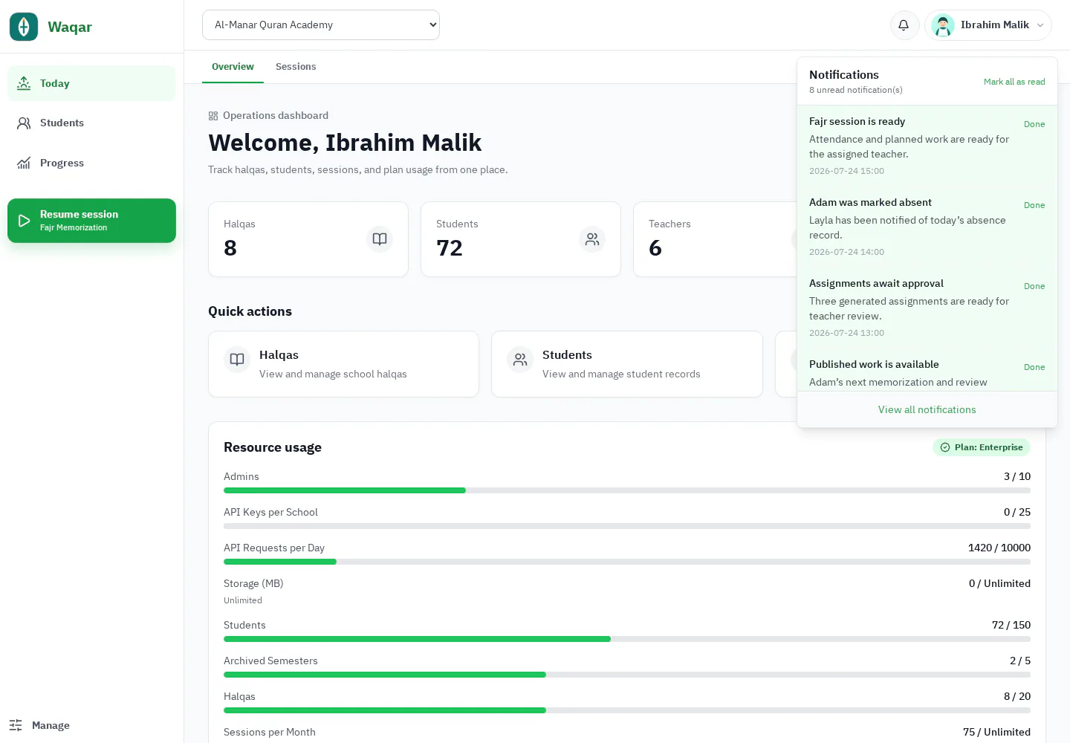Click the 'Storage (MB)' label
This screenshot has height=743, width=1070.
(x=253, y=583)
